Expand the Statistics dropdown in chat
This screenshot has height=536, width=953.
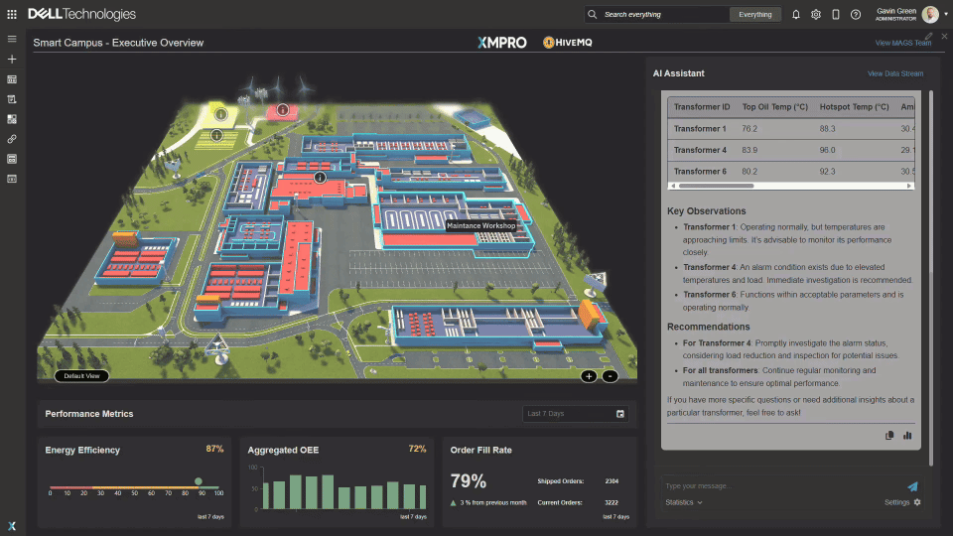684,502
